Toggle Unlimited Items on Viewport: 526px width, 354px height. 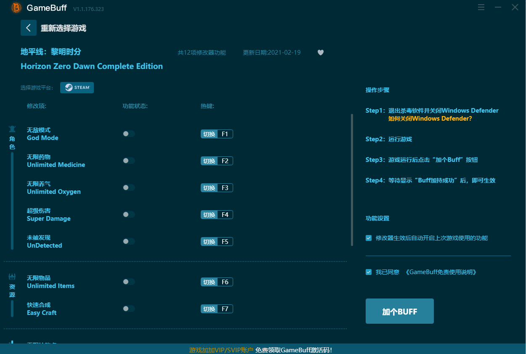pyautogui.click(x=129, y=282)
